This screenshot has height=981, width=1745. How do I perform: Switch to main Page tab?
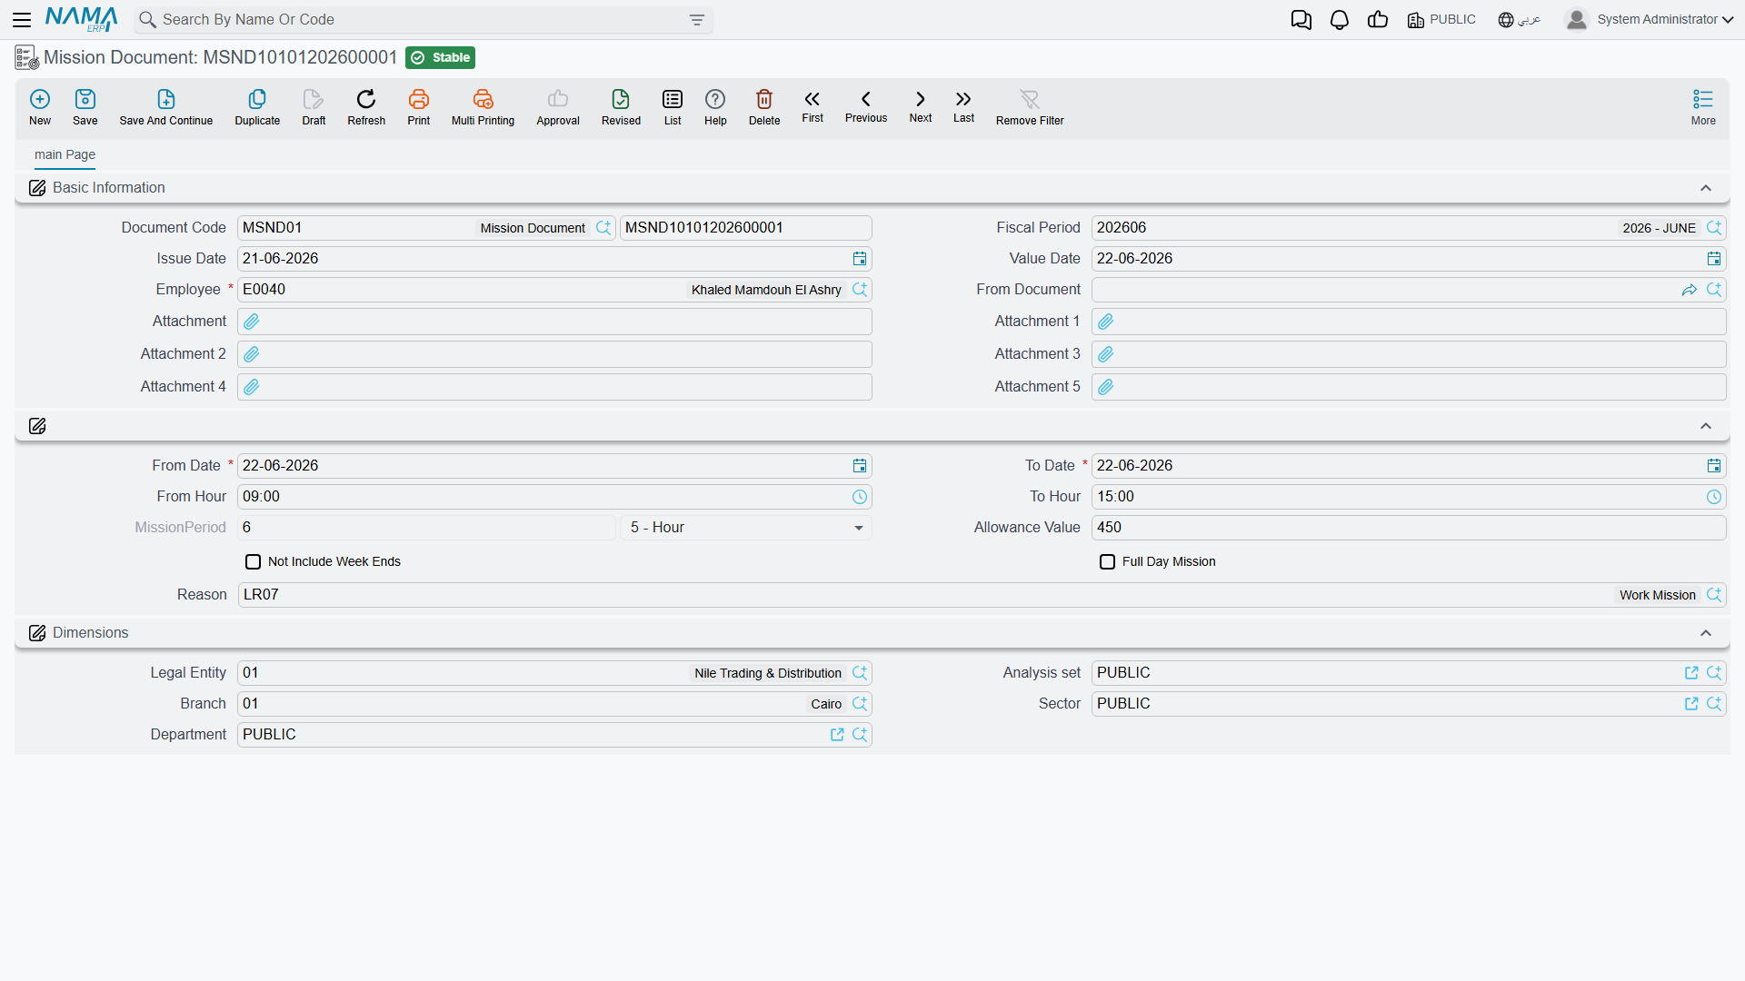click(x=65, y=155)
